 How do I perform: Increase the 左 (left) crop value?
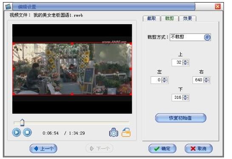(164, 79)
